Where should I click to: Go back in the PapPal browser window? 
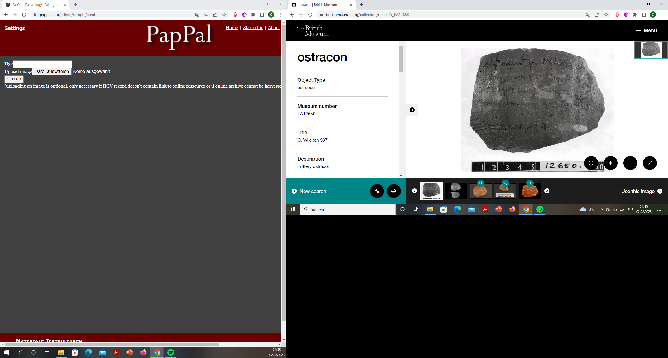click(6, 15)
